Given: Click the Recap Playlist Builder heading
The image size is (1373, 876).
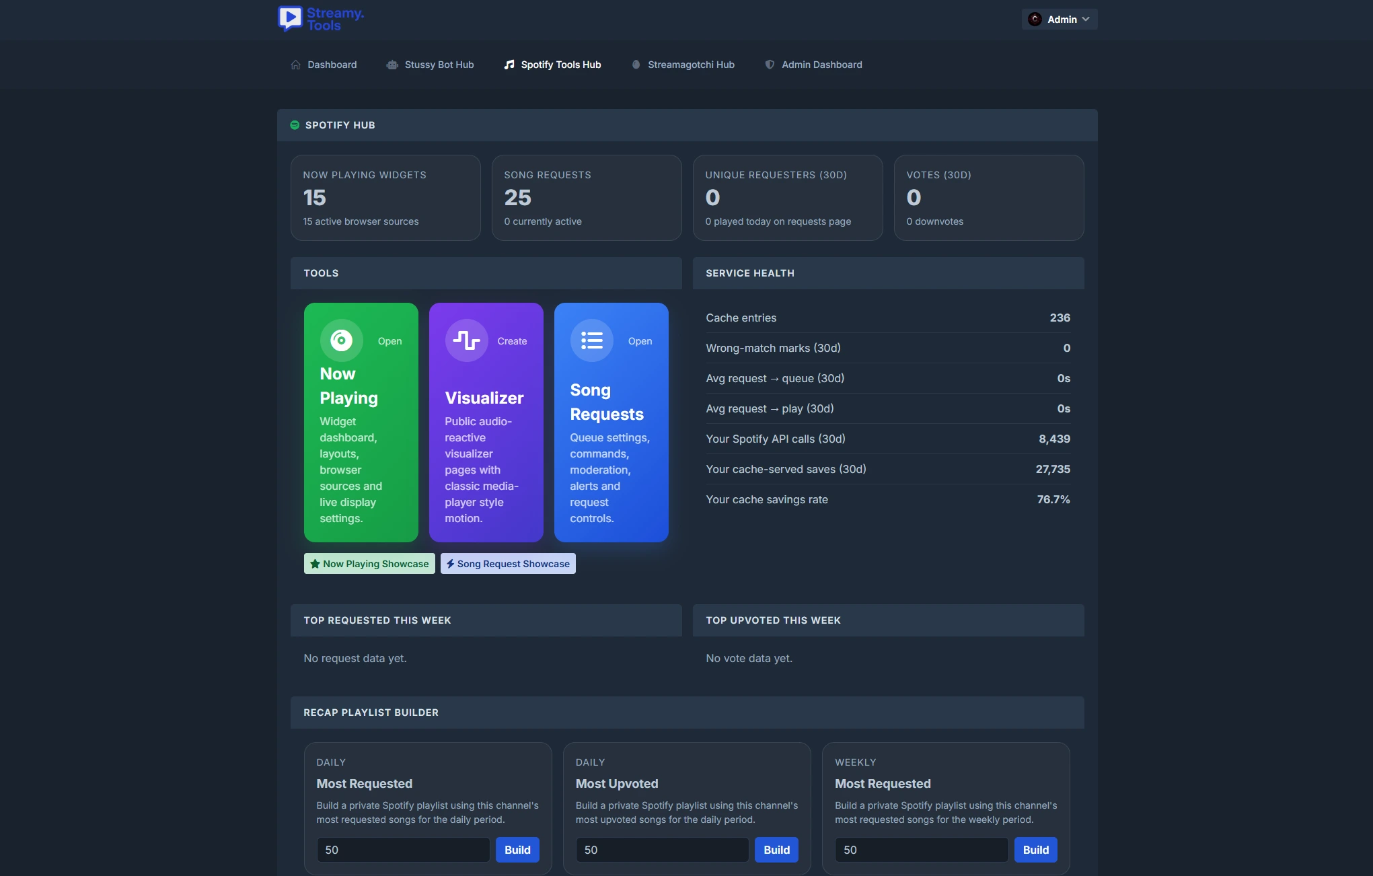Looking at the screenshot, I should click(371, 713).
